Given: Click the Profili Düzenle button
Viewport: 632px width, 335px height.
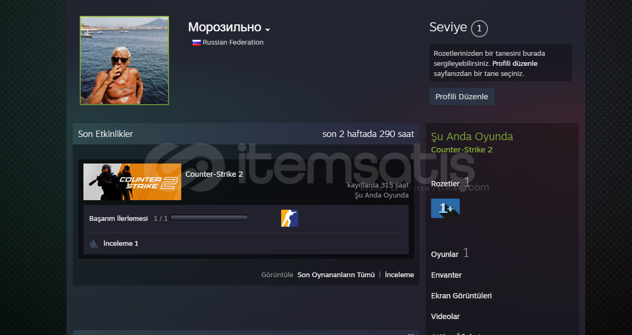Looking at the screenshot, I should (x=461, y=97).
